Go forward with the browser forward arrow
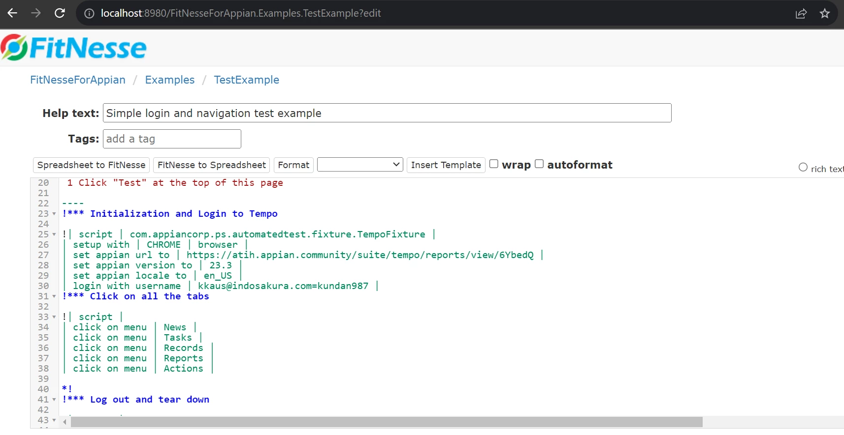Viewport: 844px width, 435px height. 36,13
